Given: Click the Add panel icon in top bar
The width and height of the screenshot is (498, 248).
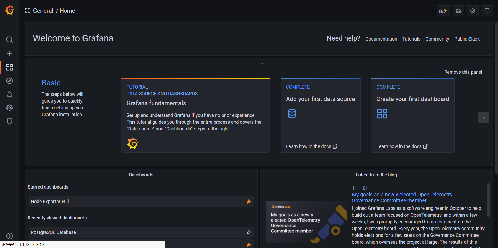Looking at the screenshot, I should pos(443,11).
